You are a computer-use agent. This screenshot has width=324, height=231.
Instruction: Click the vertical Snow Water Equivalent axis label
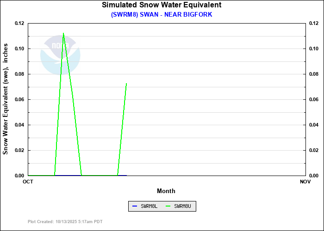click(x=6, y=99)
